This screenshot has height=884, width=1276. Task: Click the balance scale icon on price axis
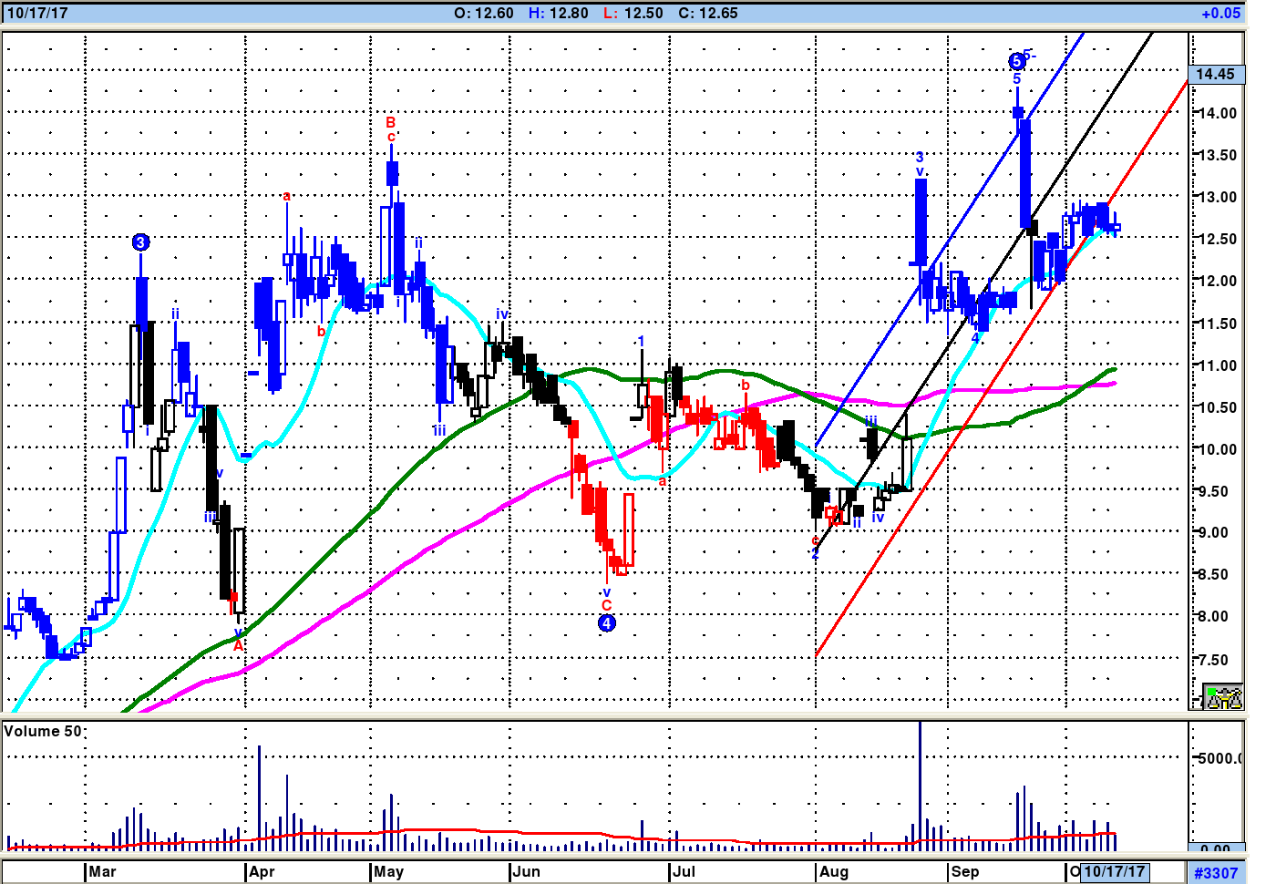(x=1223, y=697)
